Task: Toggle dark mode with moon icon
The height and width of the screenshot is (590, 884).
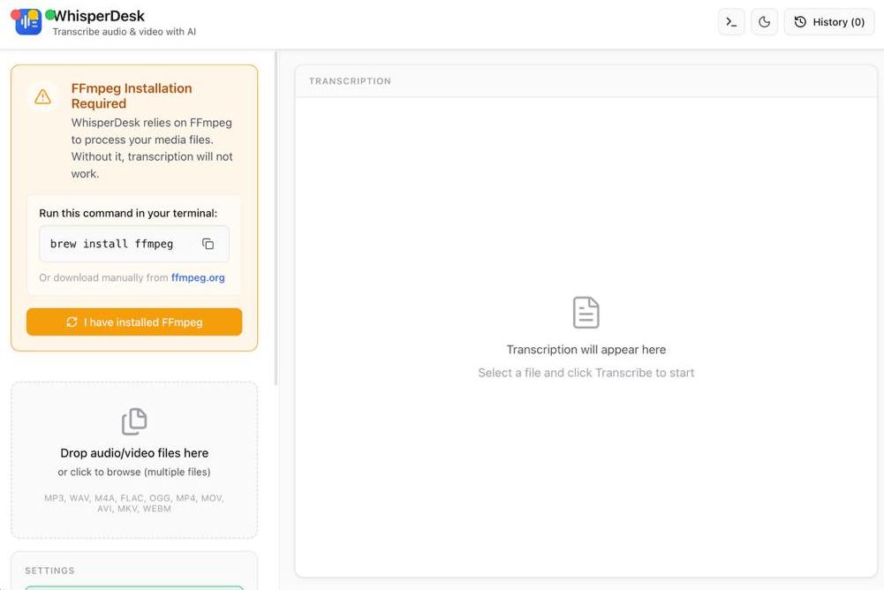Action: pyautogui.click(x=765, y=22)
